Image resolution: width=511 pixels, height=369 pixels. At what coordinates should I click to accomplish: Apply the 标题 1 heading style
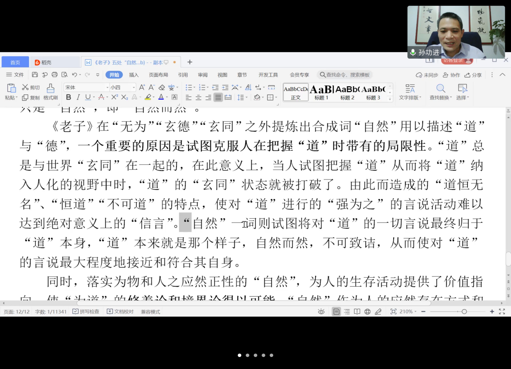tap(321, 92)
